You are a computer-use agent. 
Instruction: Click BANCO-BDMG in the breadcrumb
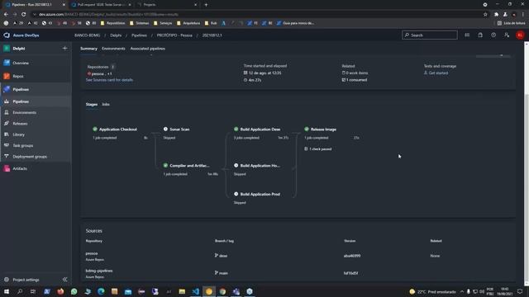coord(87,35)
